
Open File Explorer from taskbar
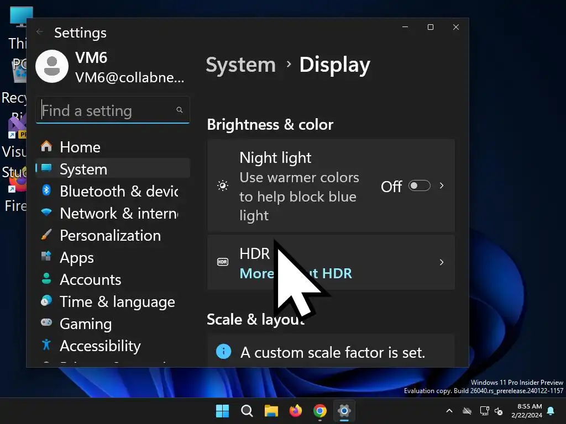pos(271,411)
